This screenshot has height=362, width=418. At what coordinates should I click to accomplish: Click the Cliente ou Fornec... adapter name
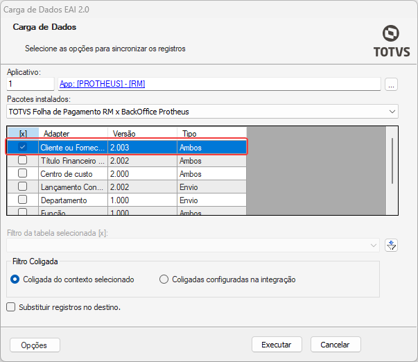coord(73,148)
